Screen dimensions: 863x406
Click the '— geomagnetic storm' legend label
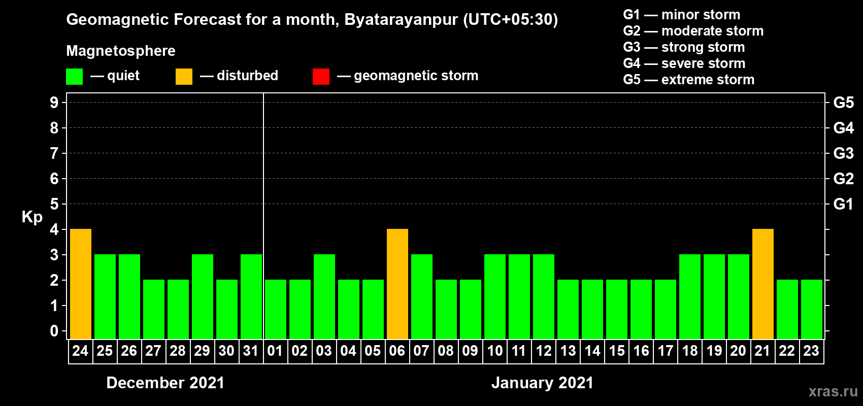(408, 76)
